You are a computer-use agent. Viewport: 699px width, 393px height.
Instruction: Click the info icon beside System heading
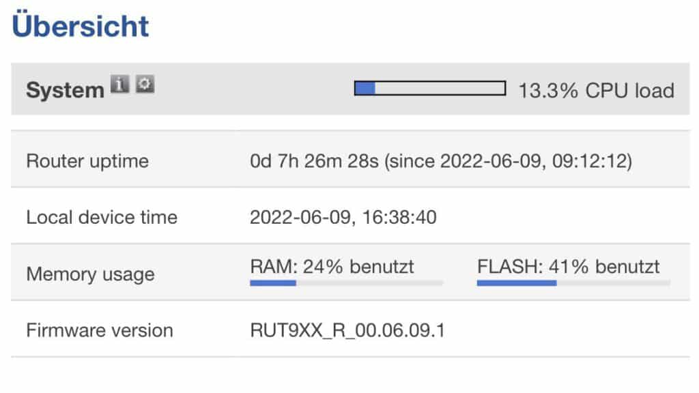120,85
